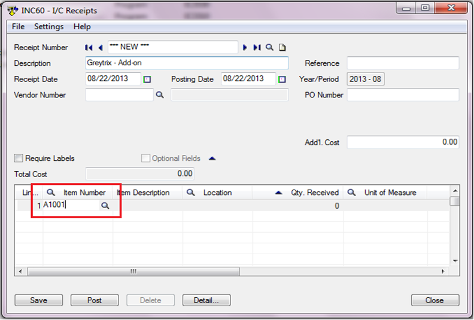Go to previous receipt record
This screenshot has height=320, width=474.
[x=101, y=47]
